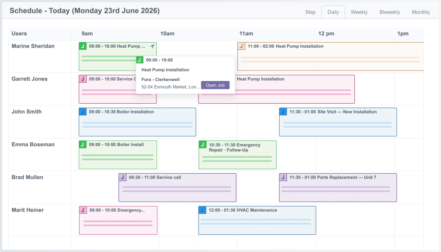Switch to the Monthly view tab

tap(421, 12)
